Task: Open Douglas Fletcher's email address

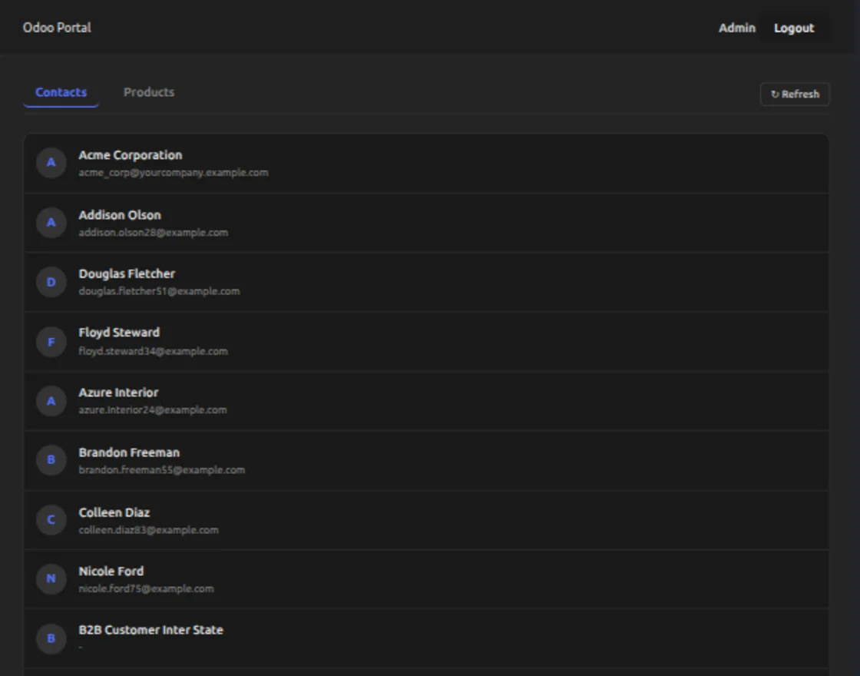Action: 159,291
